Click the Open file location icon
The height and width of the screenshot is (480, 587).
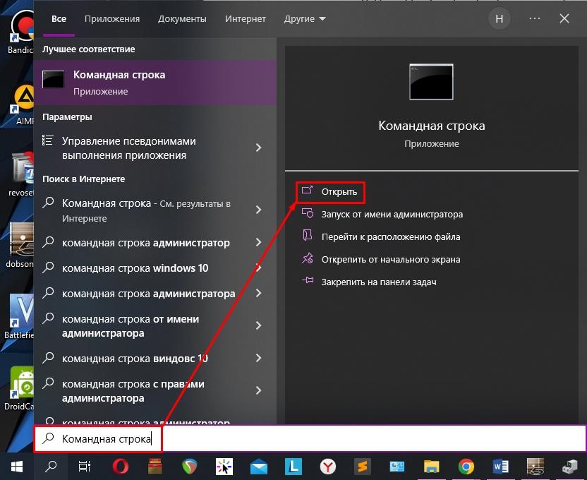tap(308, 236)
